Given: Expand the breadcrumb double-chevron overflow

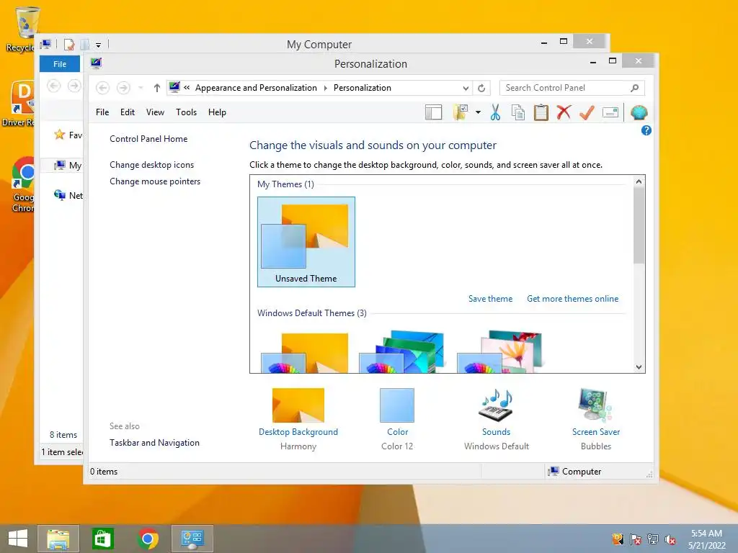Looking at the screenshot, I should click(x=187, y=87).
